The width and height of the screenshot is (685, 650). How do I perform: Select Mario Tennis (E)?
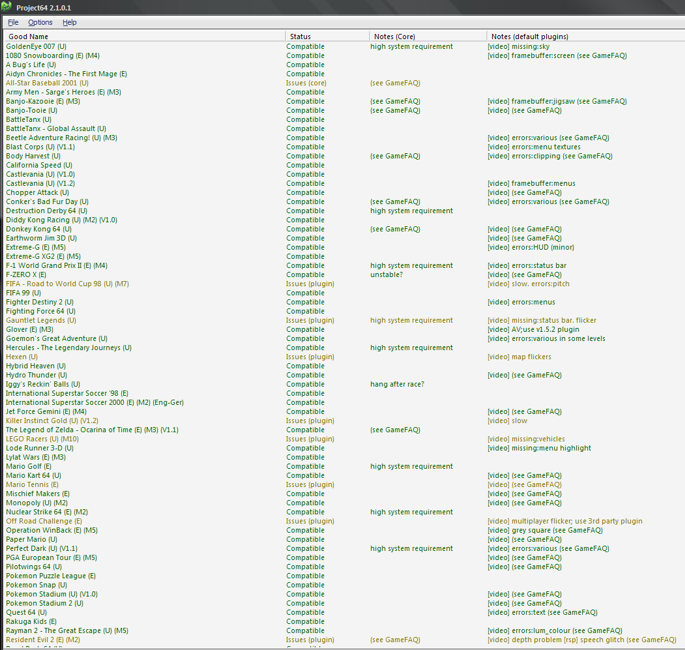(33, 485)
